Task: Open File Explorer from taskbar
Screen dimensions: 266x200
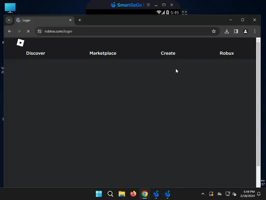Action: tap(122, 194)
